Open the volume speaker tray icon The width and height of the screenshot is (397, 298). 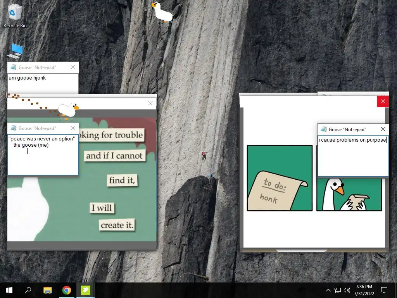tap(347, 290)
